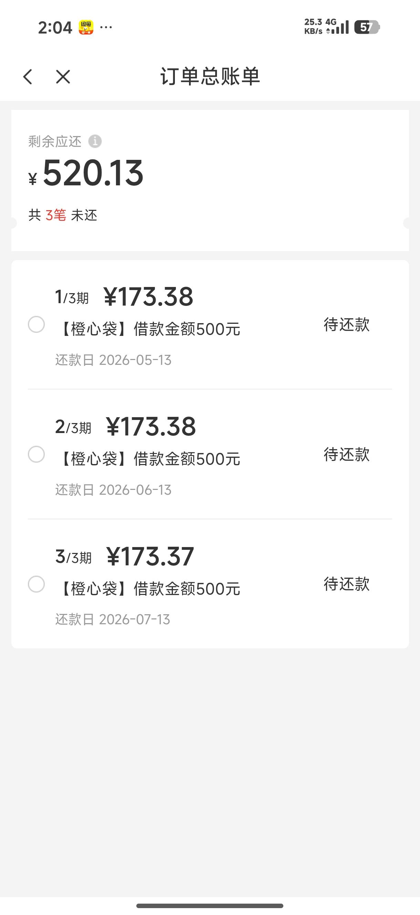Tap 待还款 status of third installment
Screen dimensions: 420x915
(346, 584)
